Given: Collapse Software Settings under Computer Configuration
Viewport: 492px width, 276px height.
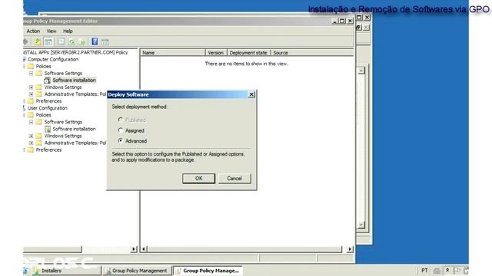Looking at the screenshot, I should [31, 74].
